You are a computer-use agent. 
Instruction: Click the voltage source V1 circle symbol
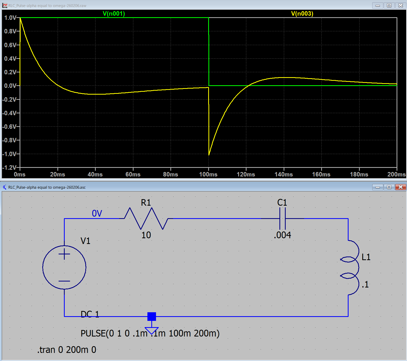[x=64, y=267]
